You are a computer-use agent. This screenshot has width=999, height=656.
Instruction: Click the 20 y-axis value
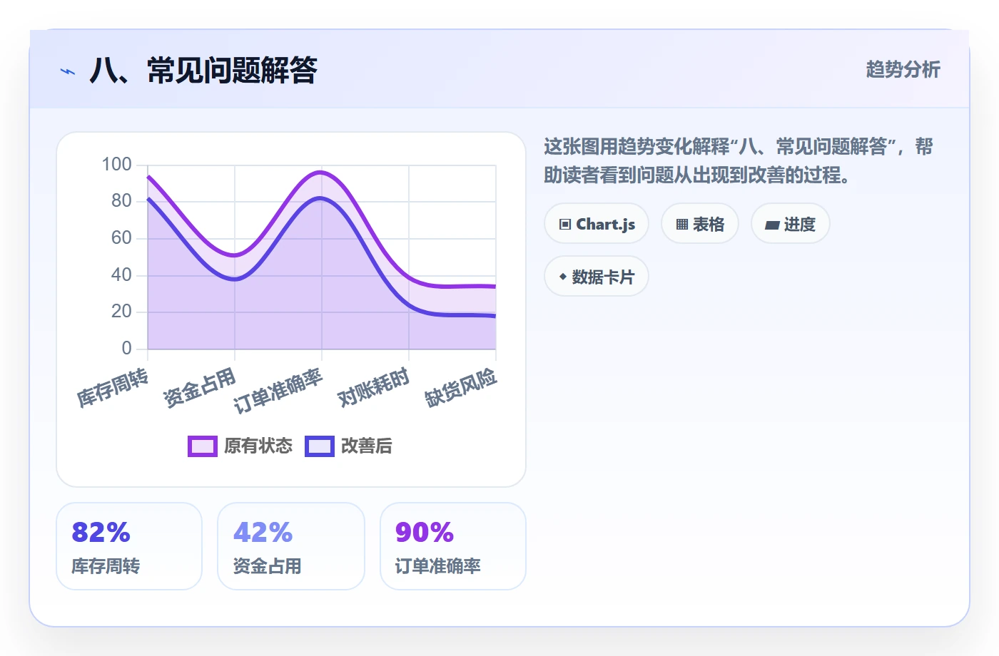pyautogui.click(x=122, y=312)
